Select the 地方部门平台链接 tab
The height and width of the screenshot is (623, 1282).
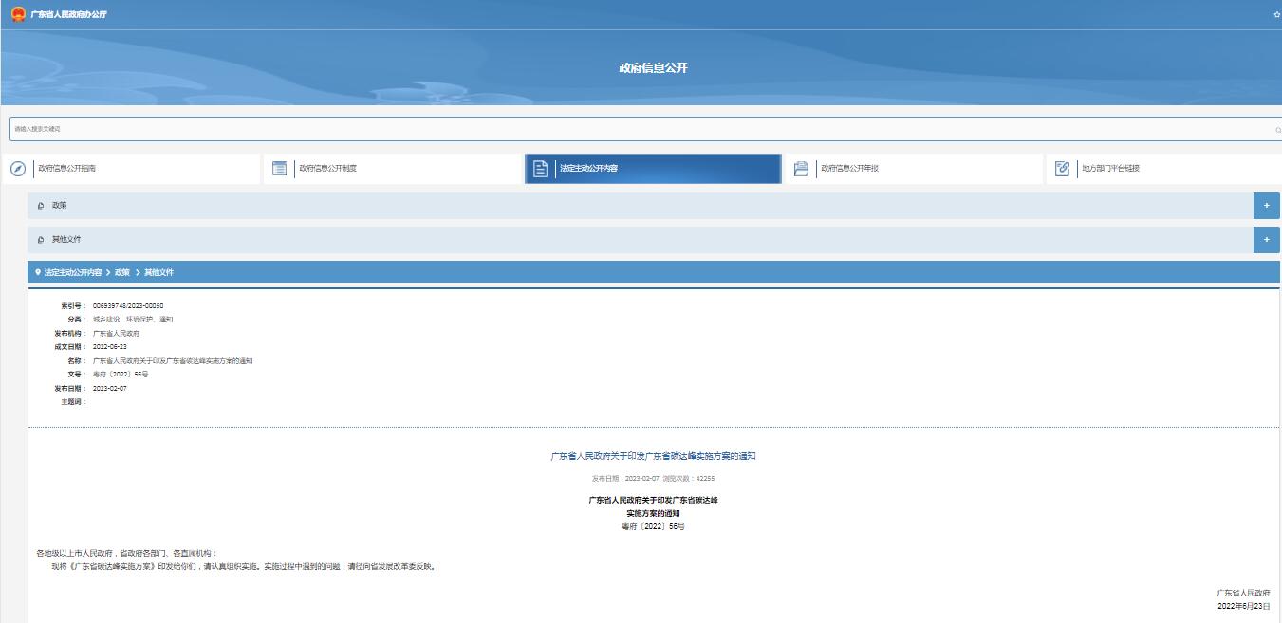(1110, 169)
